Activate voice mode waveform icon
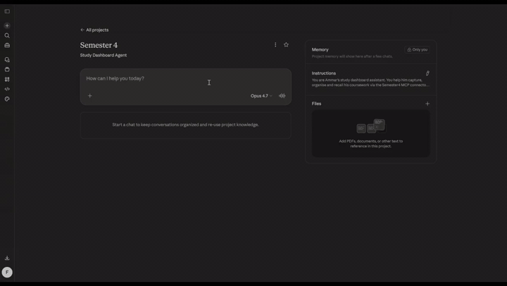 click(282, 96)
